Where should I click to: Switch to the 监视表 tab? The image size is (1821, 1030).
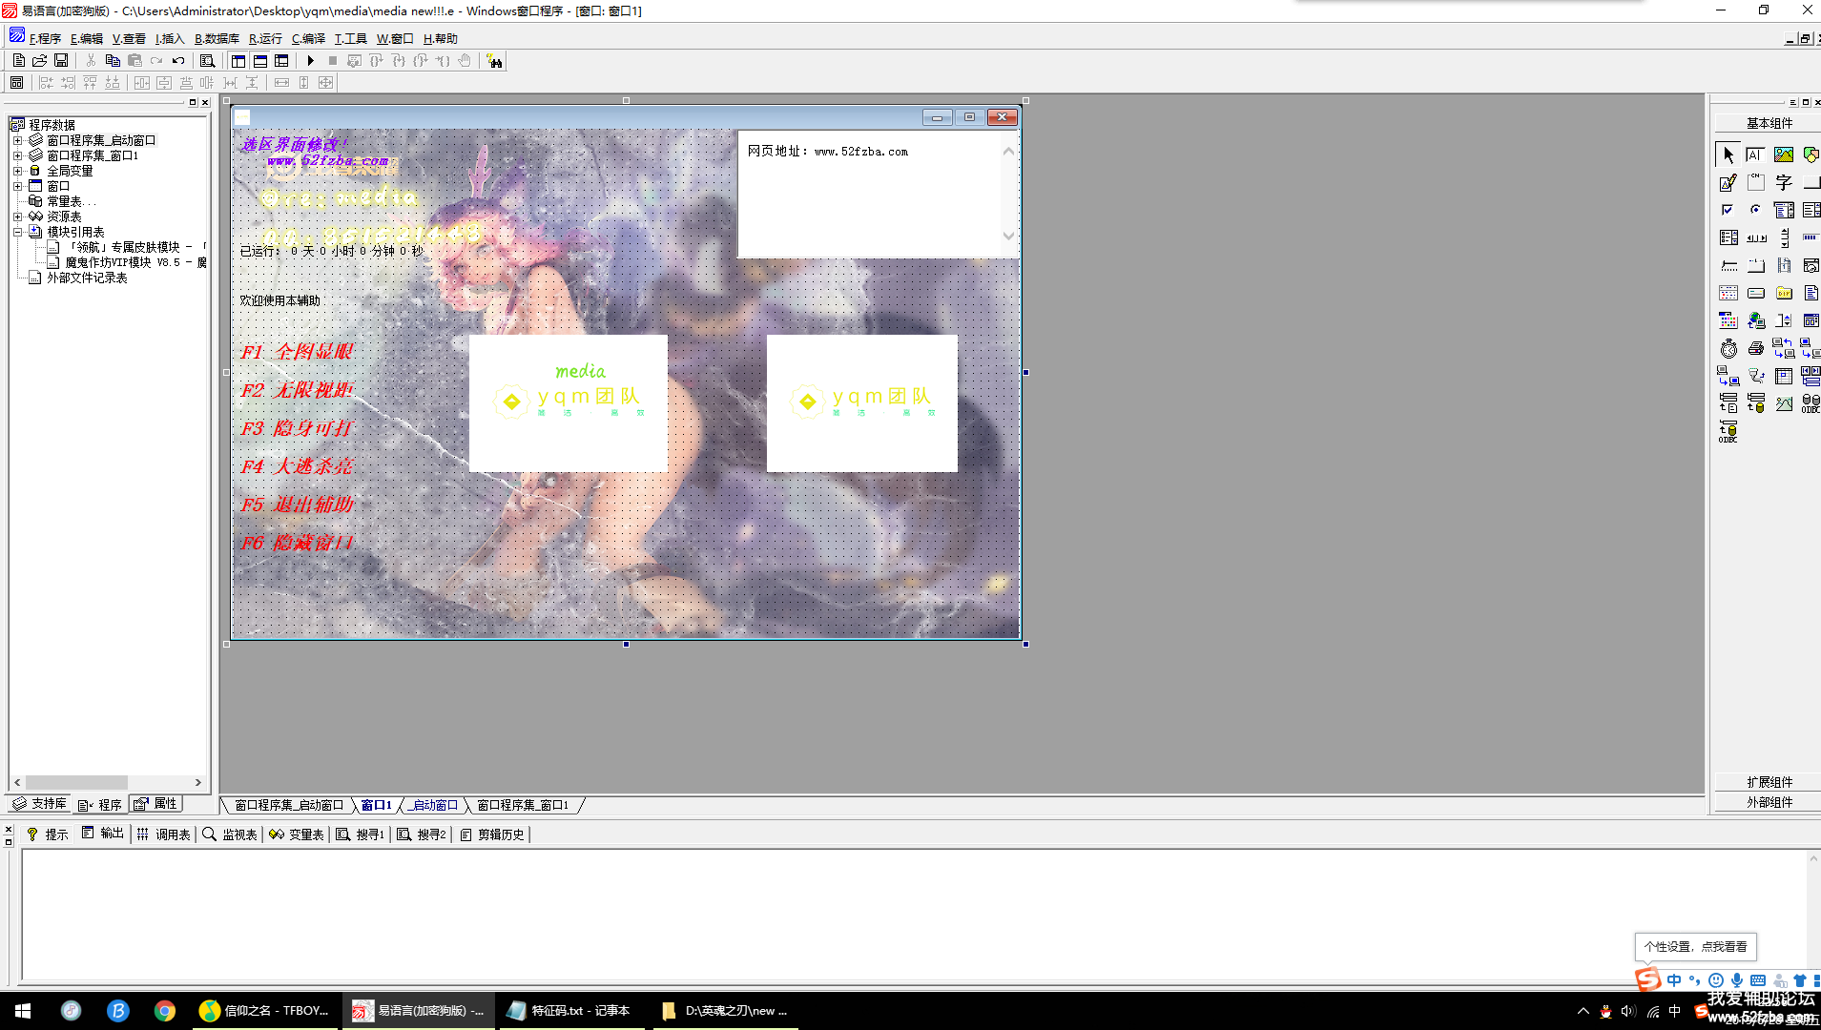click(x=230, y=834)
